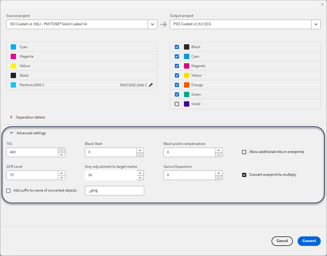Viewport: 327px width, 256px height.
Task: Click the Black point compensation field
Action: coord(189,152)
